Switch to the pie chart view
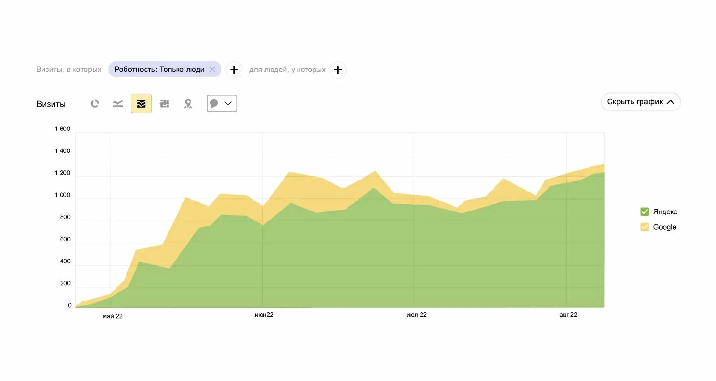Screen dimensions: 716x381 pyautogui.click(x=95, y=104)
